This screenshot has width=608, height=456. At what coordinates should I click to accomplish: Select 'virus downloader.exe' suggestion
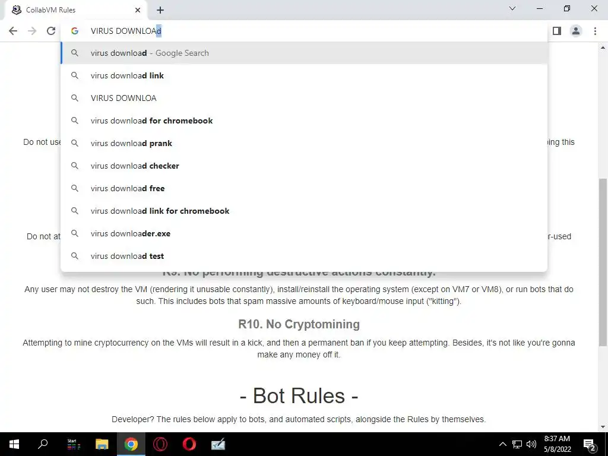304,233
